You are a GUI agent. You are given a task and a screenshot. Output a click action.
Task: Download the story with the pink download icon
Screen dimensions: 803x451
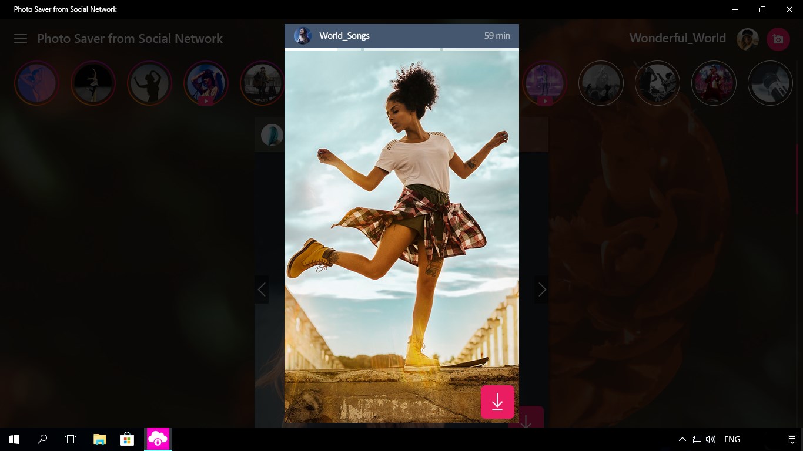point(497,402)
